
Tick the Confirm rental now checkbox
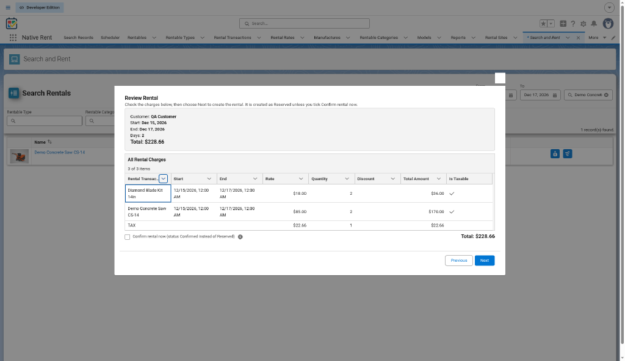tap(127, 237)
